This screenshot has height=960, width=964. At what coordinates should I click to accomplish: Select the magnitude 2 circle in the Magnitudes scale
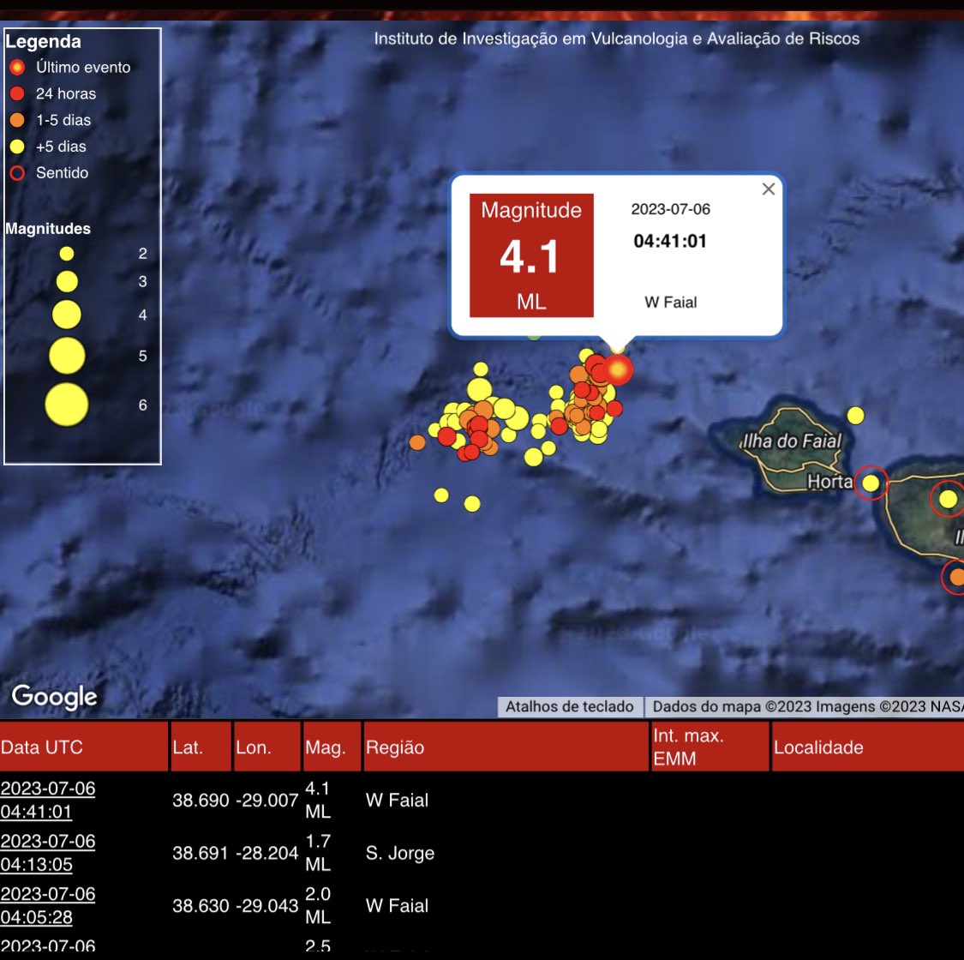coord(68,253)
